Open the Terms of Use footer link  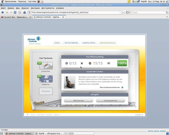point(40,115)
